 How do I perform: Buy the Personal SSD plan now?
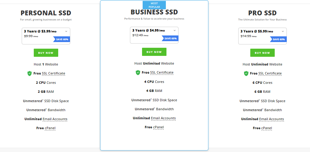click(x=46, y=53)
